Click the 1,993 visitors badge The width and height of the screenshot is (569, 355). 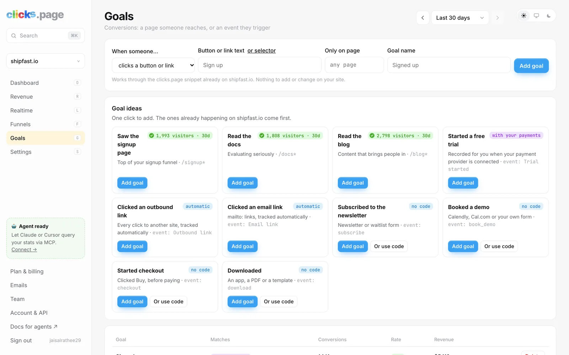pyautogui.click(x=180, y=136)
